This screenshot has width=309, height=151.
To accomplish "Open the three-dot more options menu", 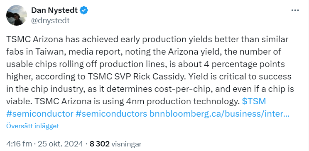I will [295, 10].
